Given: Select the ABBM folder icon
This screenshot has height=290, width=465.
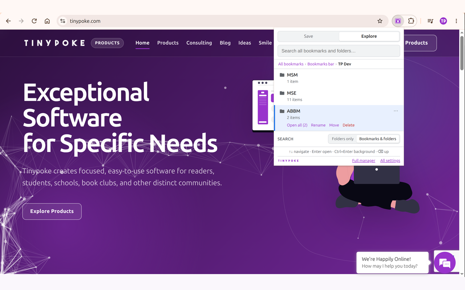Looking at the screenshot, I should coord(282,111).
